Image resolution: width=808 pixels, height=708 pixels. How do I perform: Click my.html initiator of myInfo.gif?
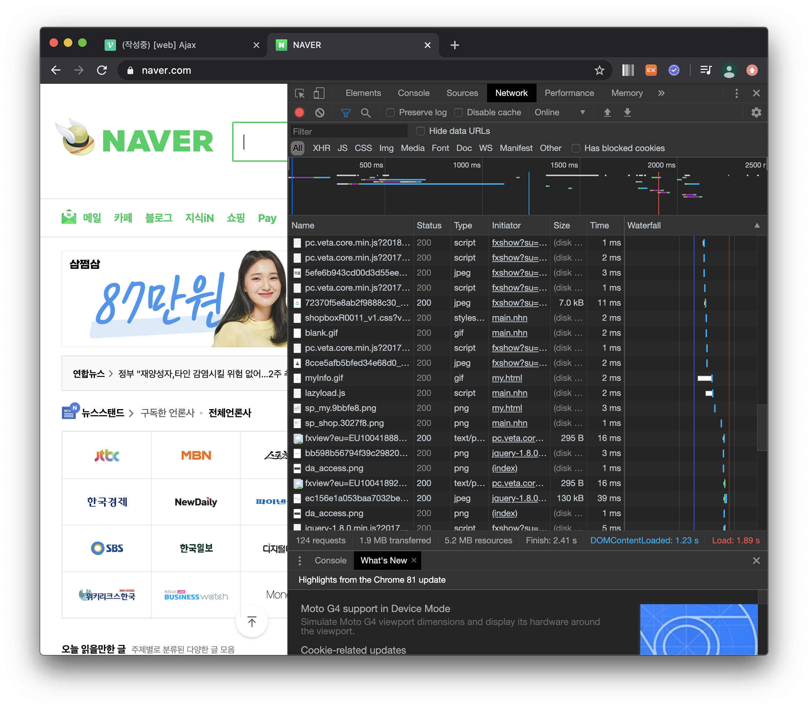pos(506,378)
